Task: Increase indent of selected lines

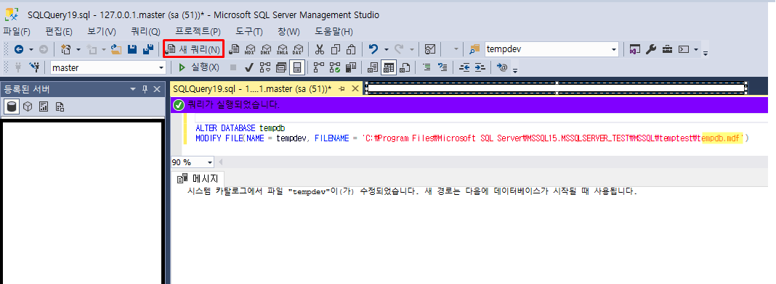Action: tap(480, 67)
